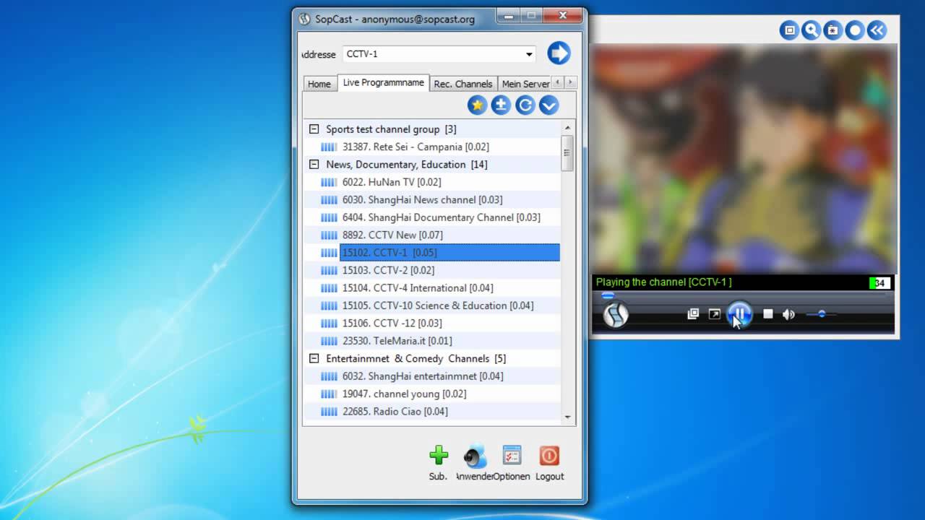Click the plus/minus expand-all icon in the channel toolbar
Image resolution: width=925 pixels, height=520 pixels.
[501, 105]
